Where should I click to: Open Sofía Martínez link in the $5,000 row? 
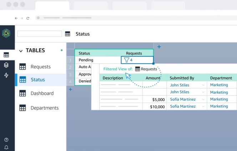pyautogui.click(x=183, y=99)
